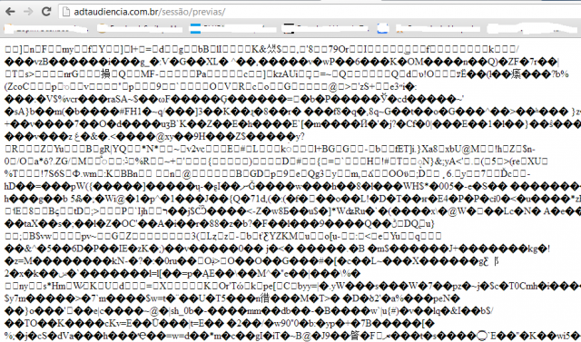Click the text line containing YZKM
This screenshot has width=581, height=342.
tap(223, 236)
